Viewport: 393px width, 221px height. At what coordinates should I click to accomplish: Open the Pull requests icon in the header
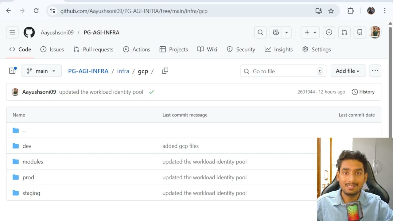click(x=344, y=32)
